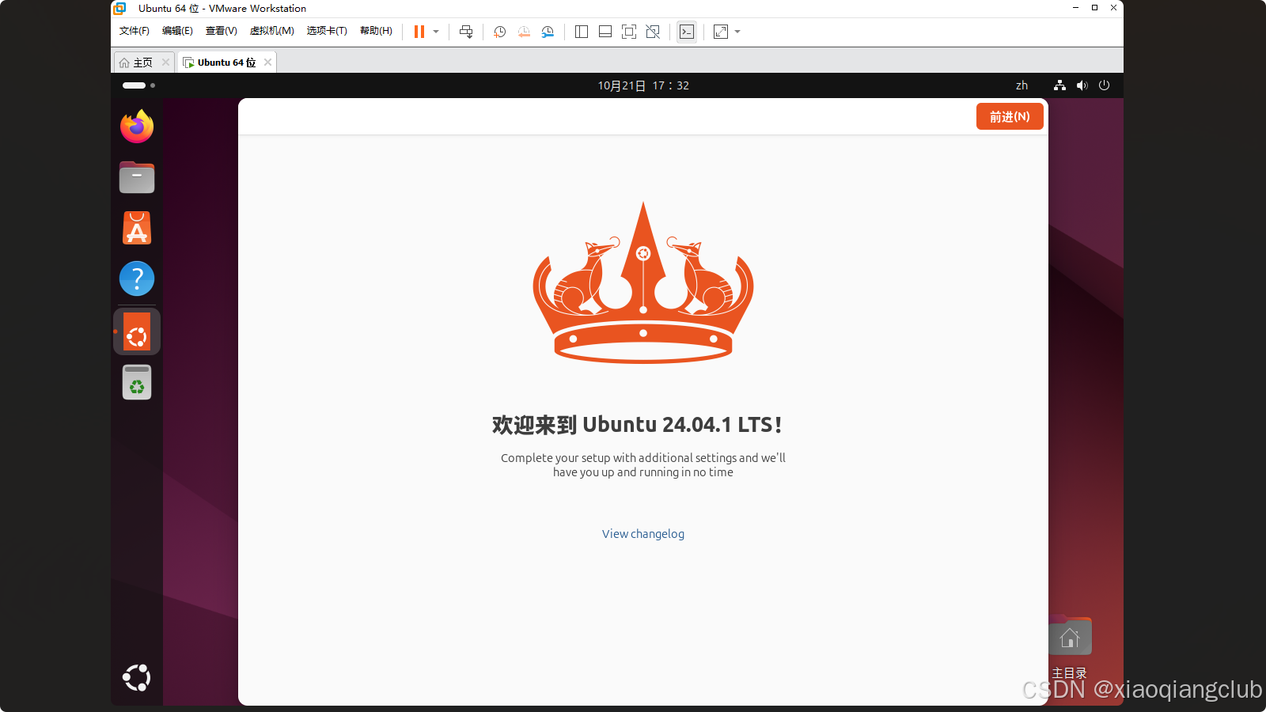Screen dimensions: 1266x712
Task: Open Files manager in the dock
Action: (137, 177)
